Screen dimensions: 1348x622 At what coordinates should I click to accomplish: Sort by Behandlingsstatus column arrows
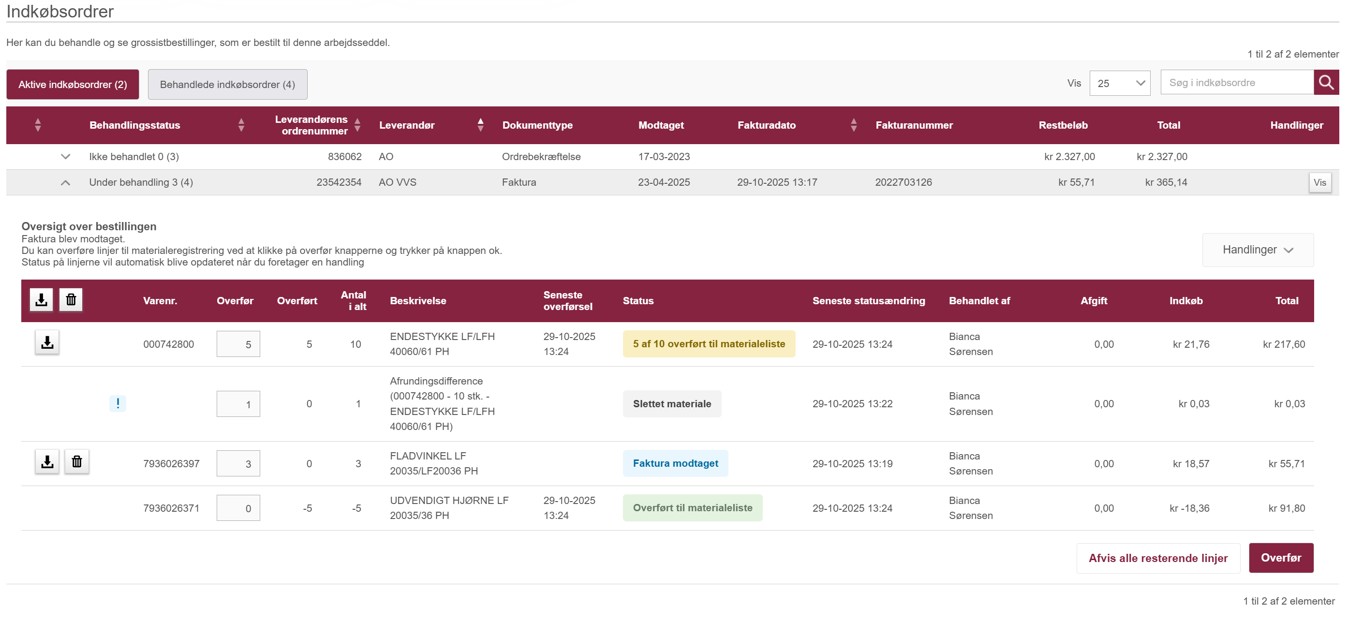[x=241, y=125]
